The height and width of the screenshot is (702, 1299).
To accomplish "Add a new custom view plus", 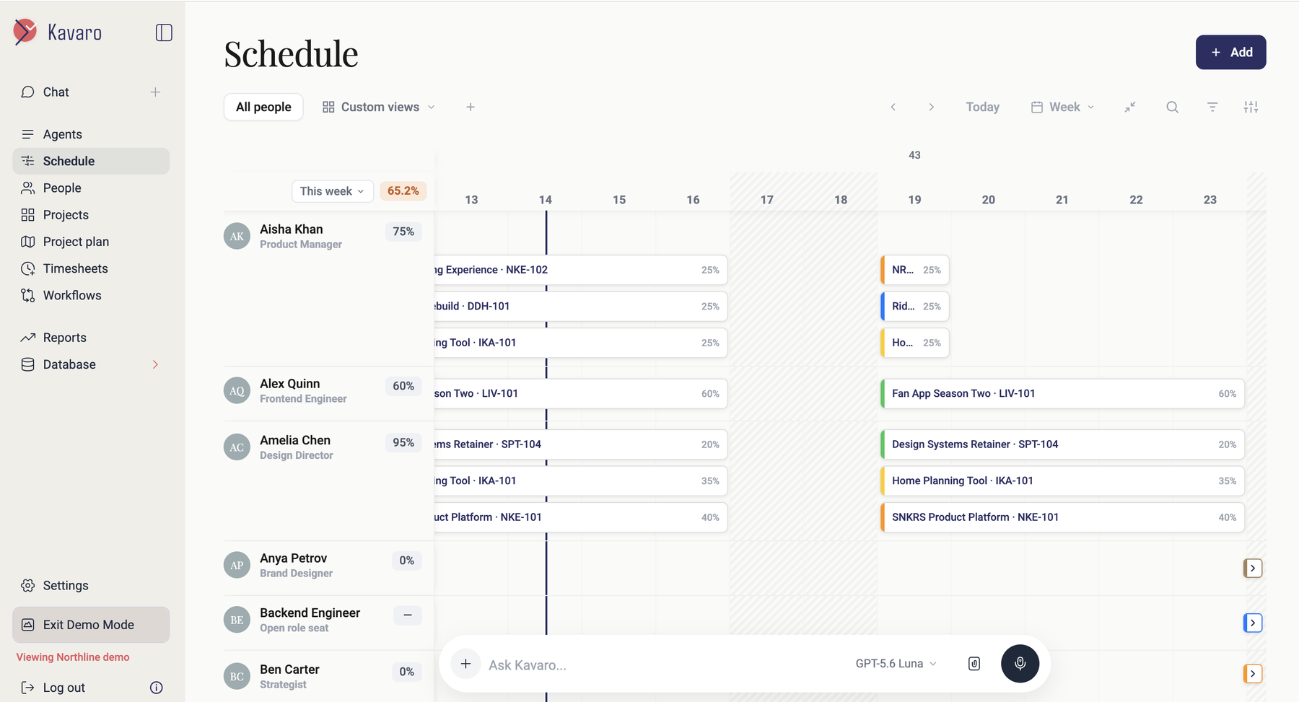I will [471, 107].
